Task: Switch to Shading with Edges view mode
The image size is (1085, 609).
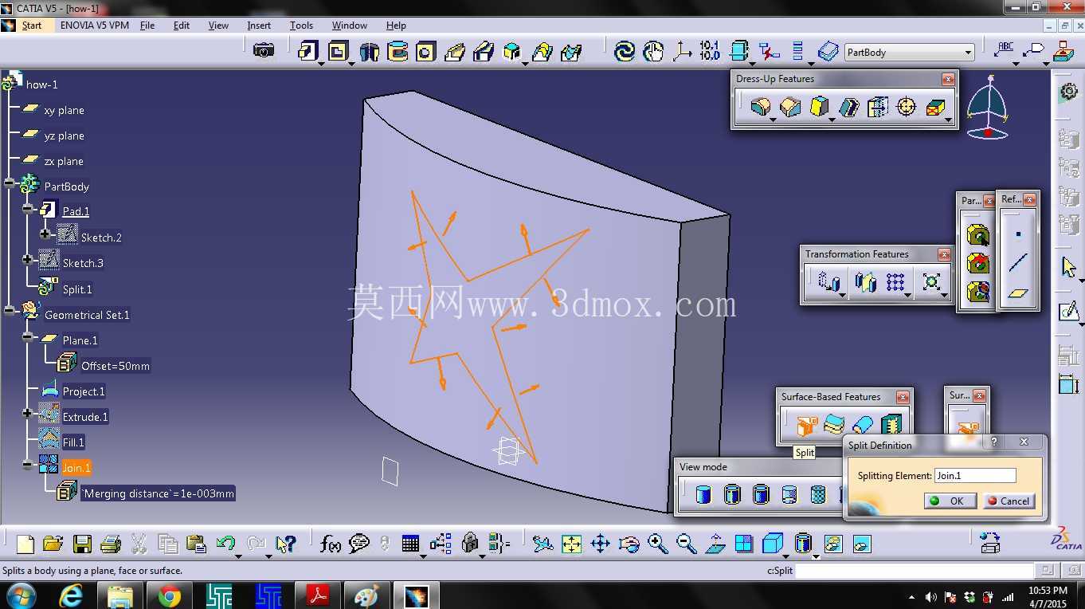Action: (732, 495)
